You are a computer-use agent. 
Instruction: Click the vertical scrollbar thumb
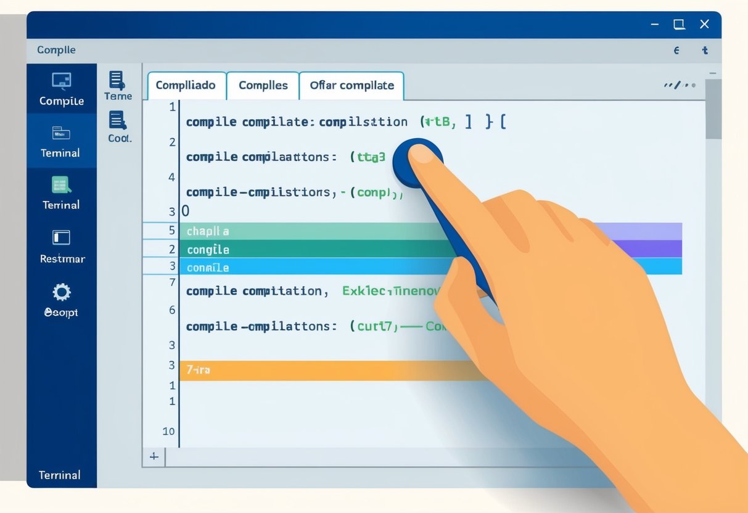tap(713, 111)
